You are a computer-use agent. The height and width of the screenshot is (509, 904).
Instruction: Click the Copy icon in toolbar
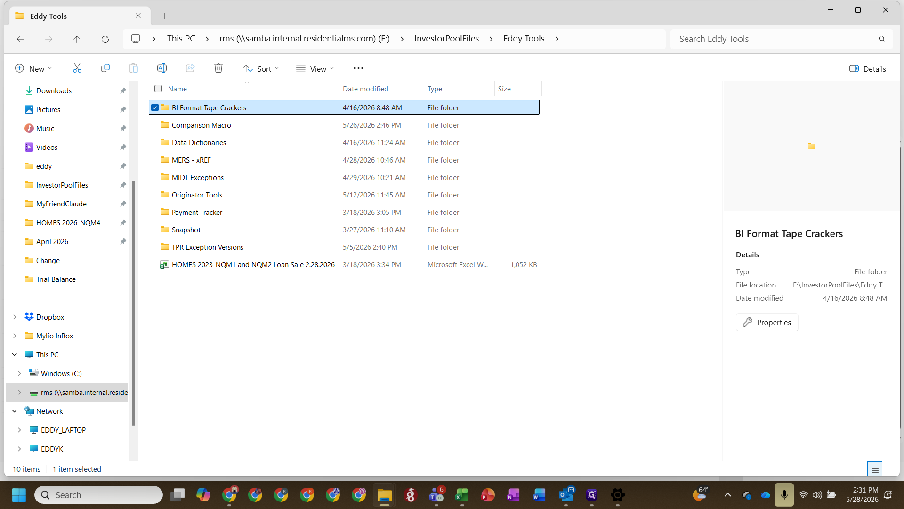pyautogui.click(x=105, y=68)
